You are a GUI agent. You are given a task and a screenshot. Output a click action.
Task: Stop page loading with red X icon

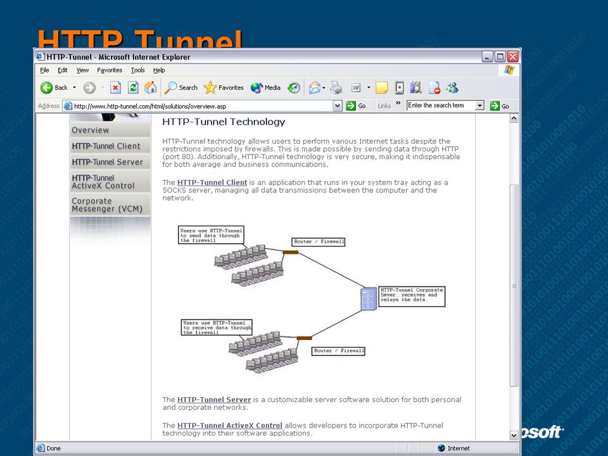point(115,87)
